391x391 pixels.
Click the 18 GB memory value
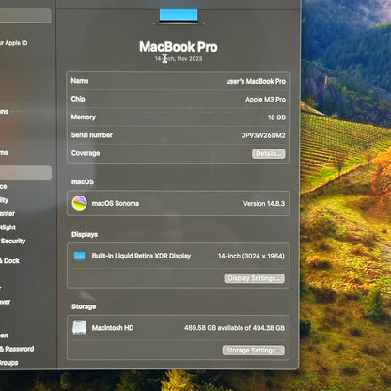276,117
